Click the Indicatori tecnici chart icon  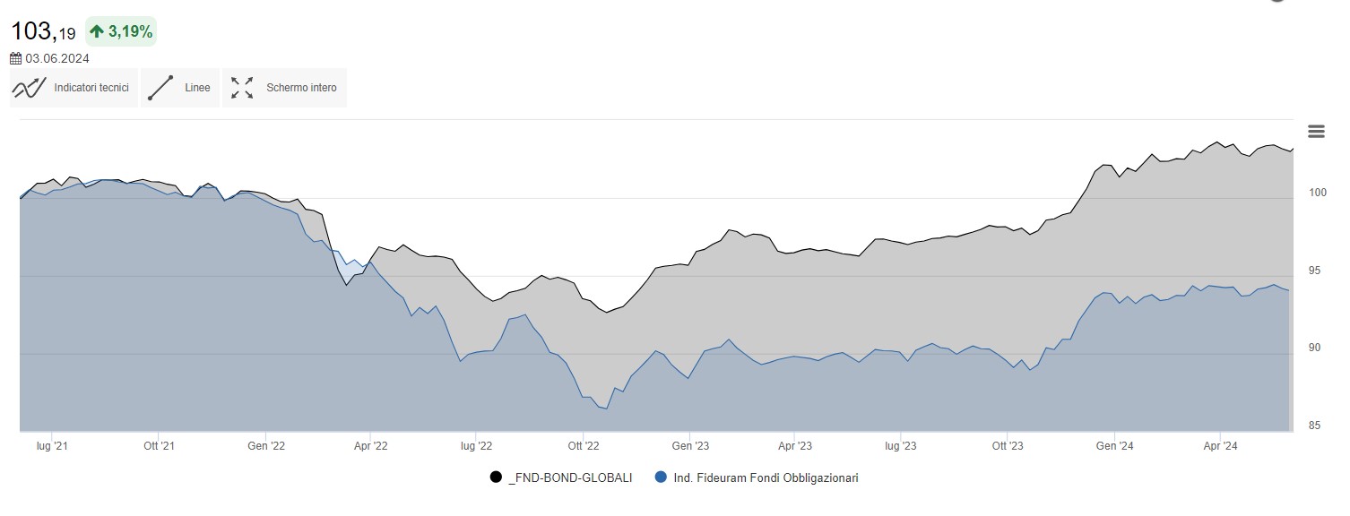(30, 88)
